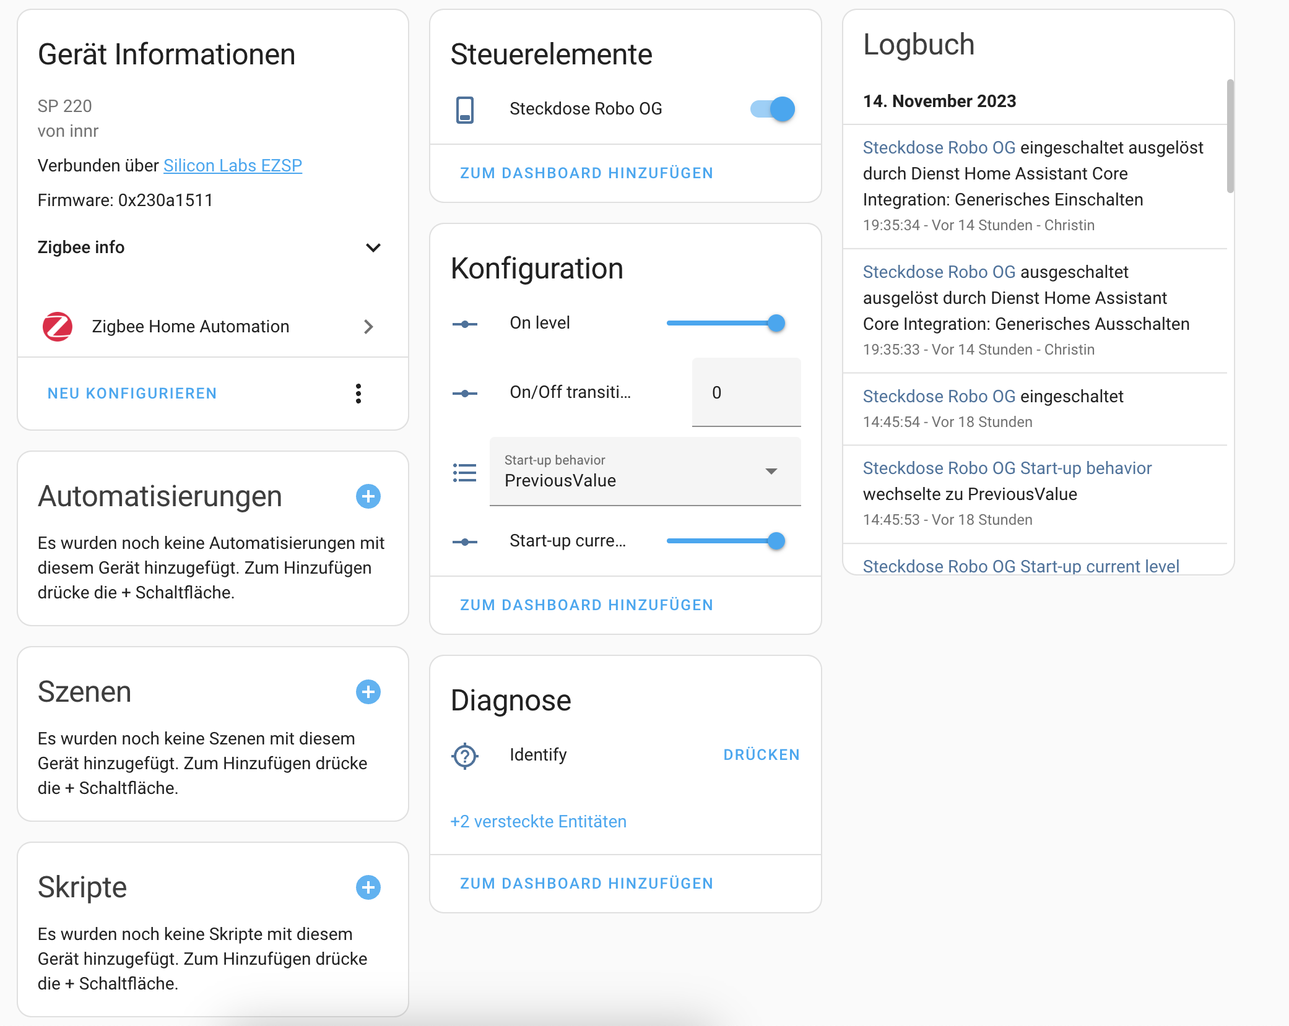1289x1026 pixels.
Task: Adjust the On level slider
Action: (726, 323)
